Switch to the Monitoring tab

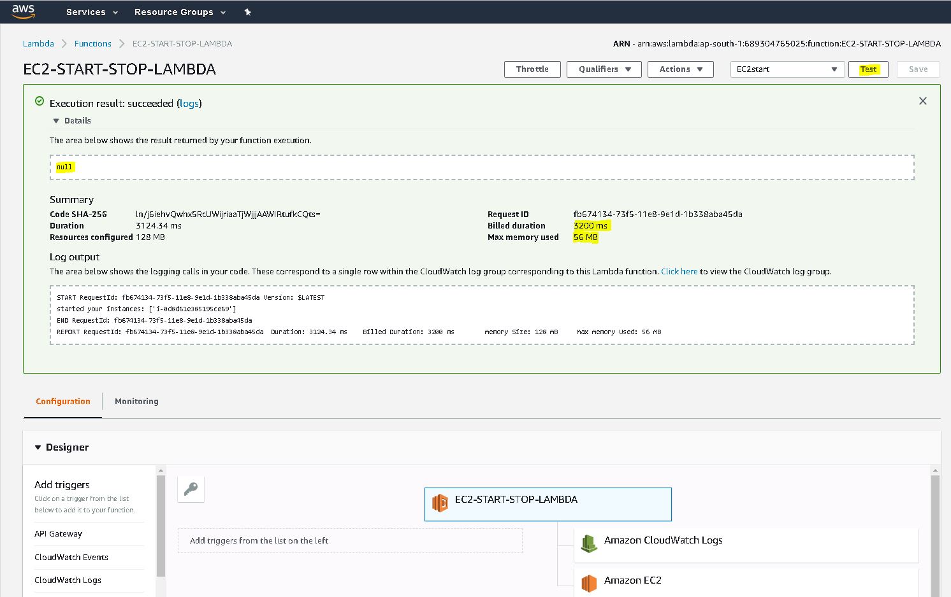tap(136, 402)
